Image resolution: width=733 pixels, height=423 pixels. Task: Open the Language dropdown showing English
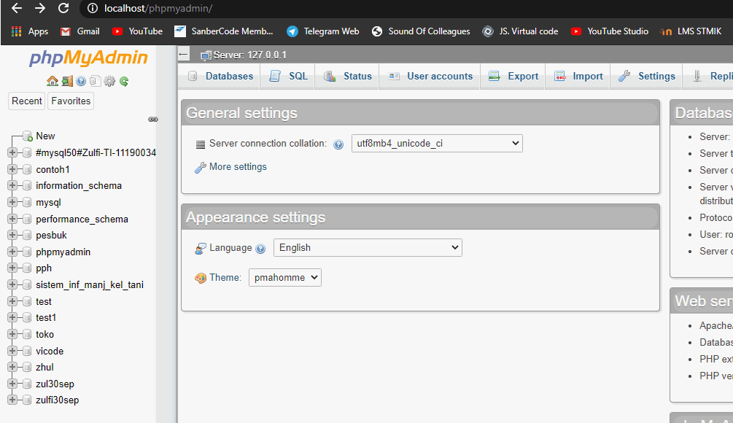click(x=368, y=248)
